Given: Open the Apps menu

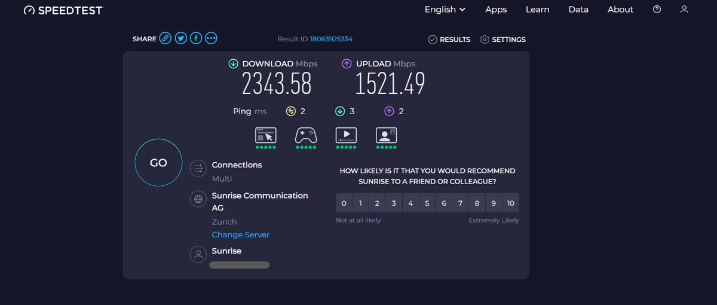Looking at the screenshot, I should (496, 10).
